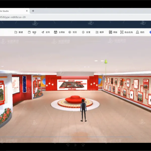Click the 预览 (Preview) play icon button
Screen dimensions: 151x151
(x=73, y=32)
